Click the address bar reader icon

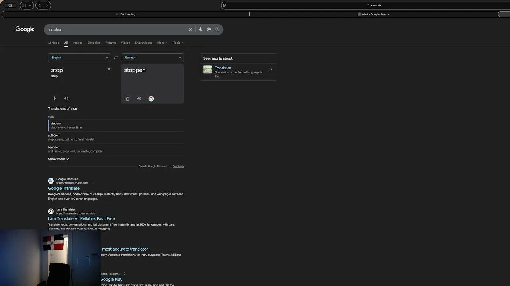point(224,6)
